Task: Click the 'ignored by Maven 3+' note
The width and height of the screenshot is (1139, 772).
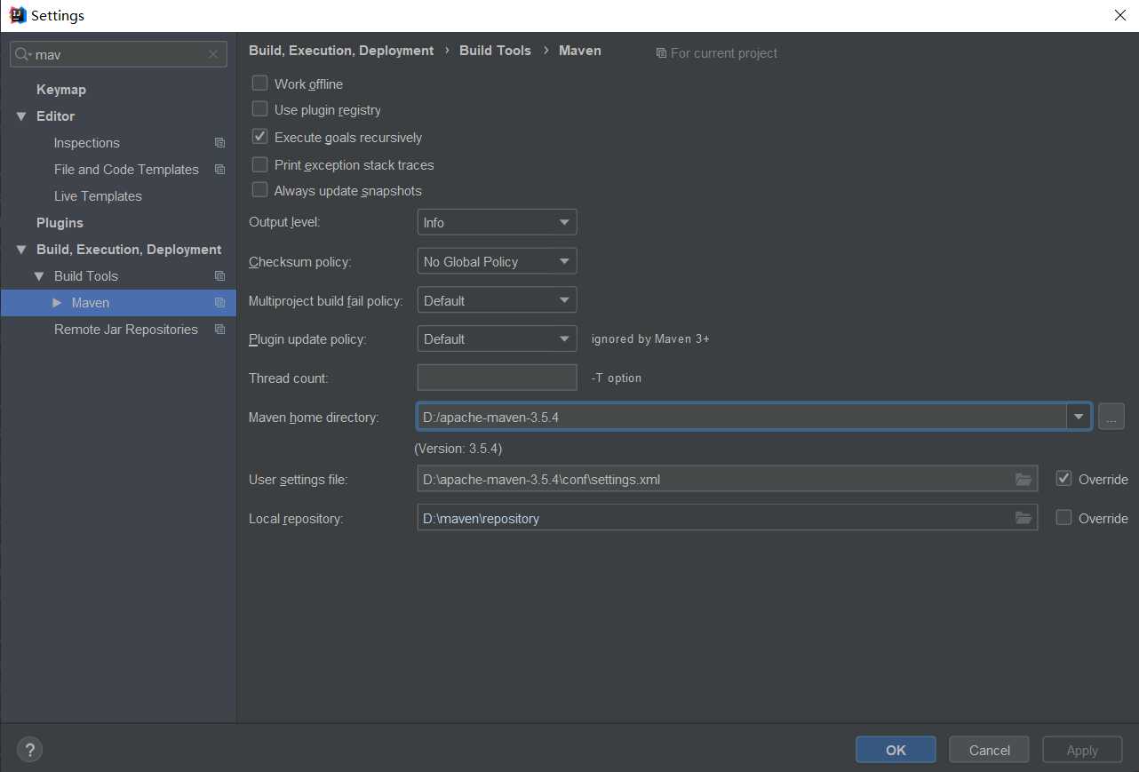Action: 650,338
